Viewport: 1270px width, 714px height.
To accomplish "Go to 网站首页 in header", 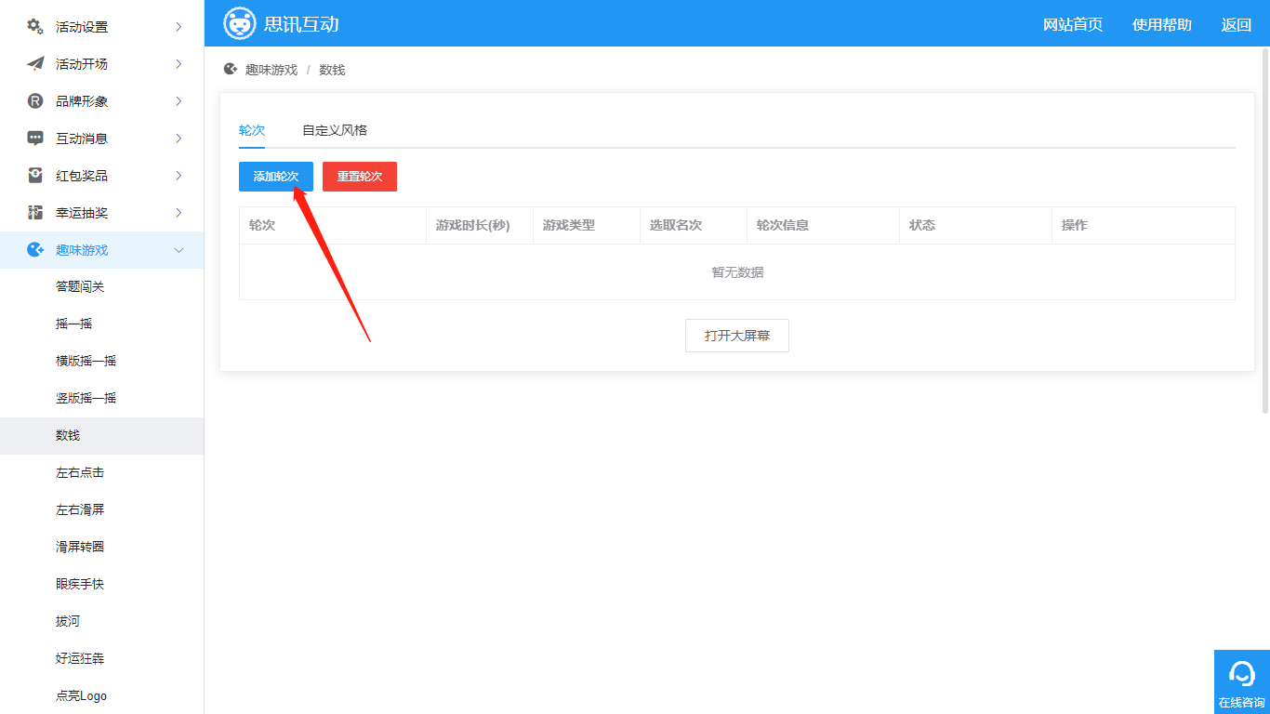I will click(1073, 25).
